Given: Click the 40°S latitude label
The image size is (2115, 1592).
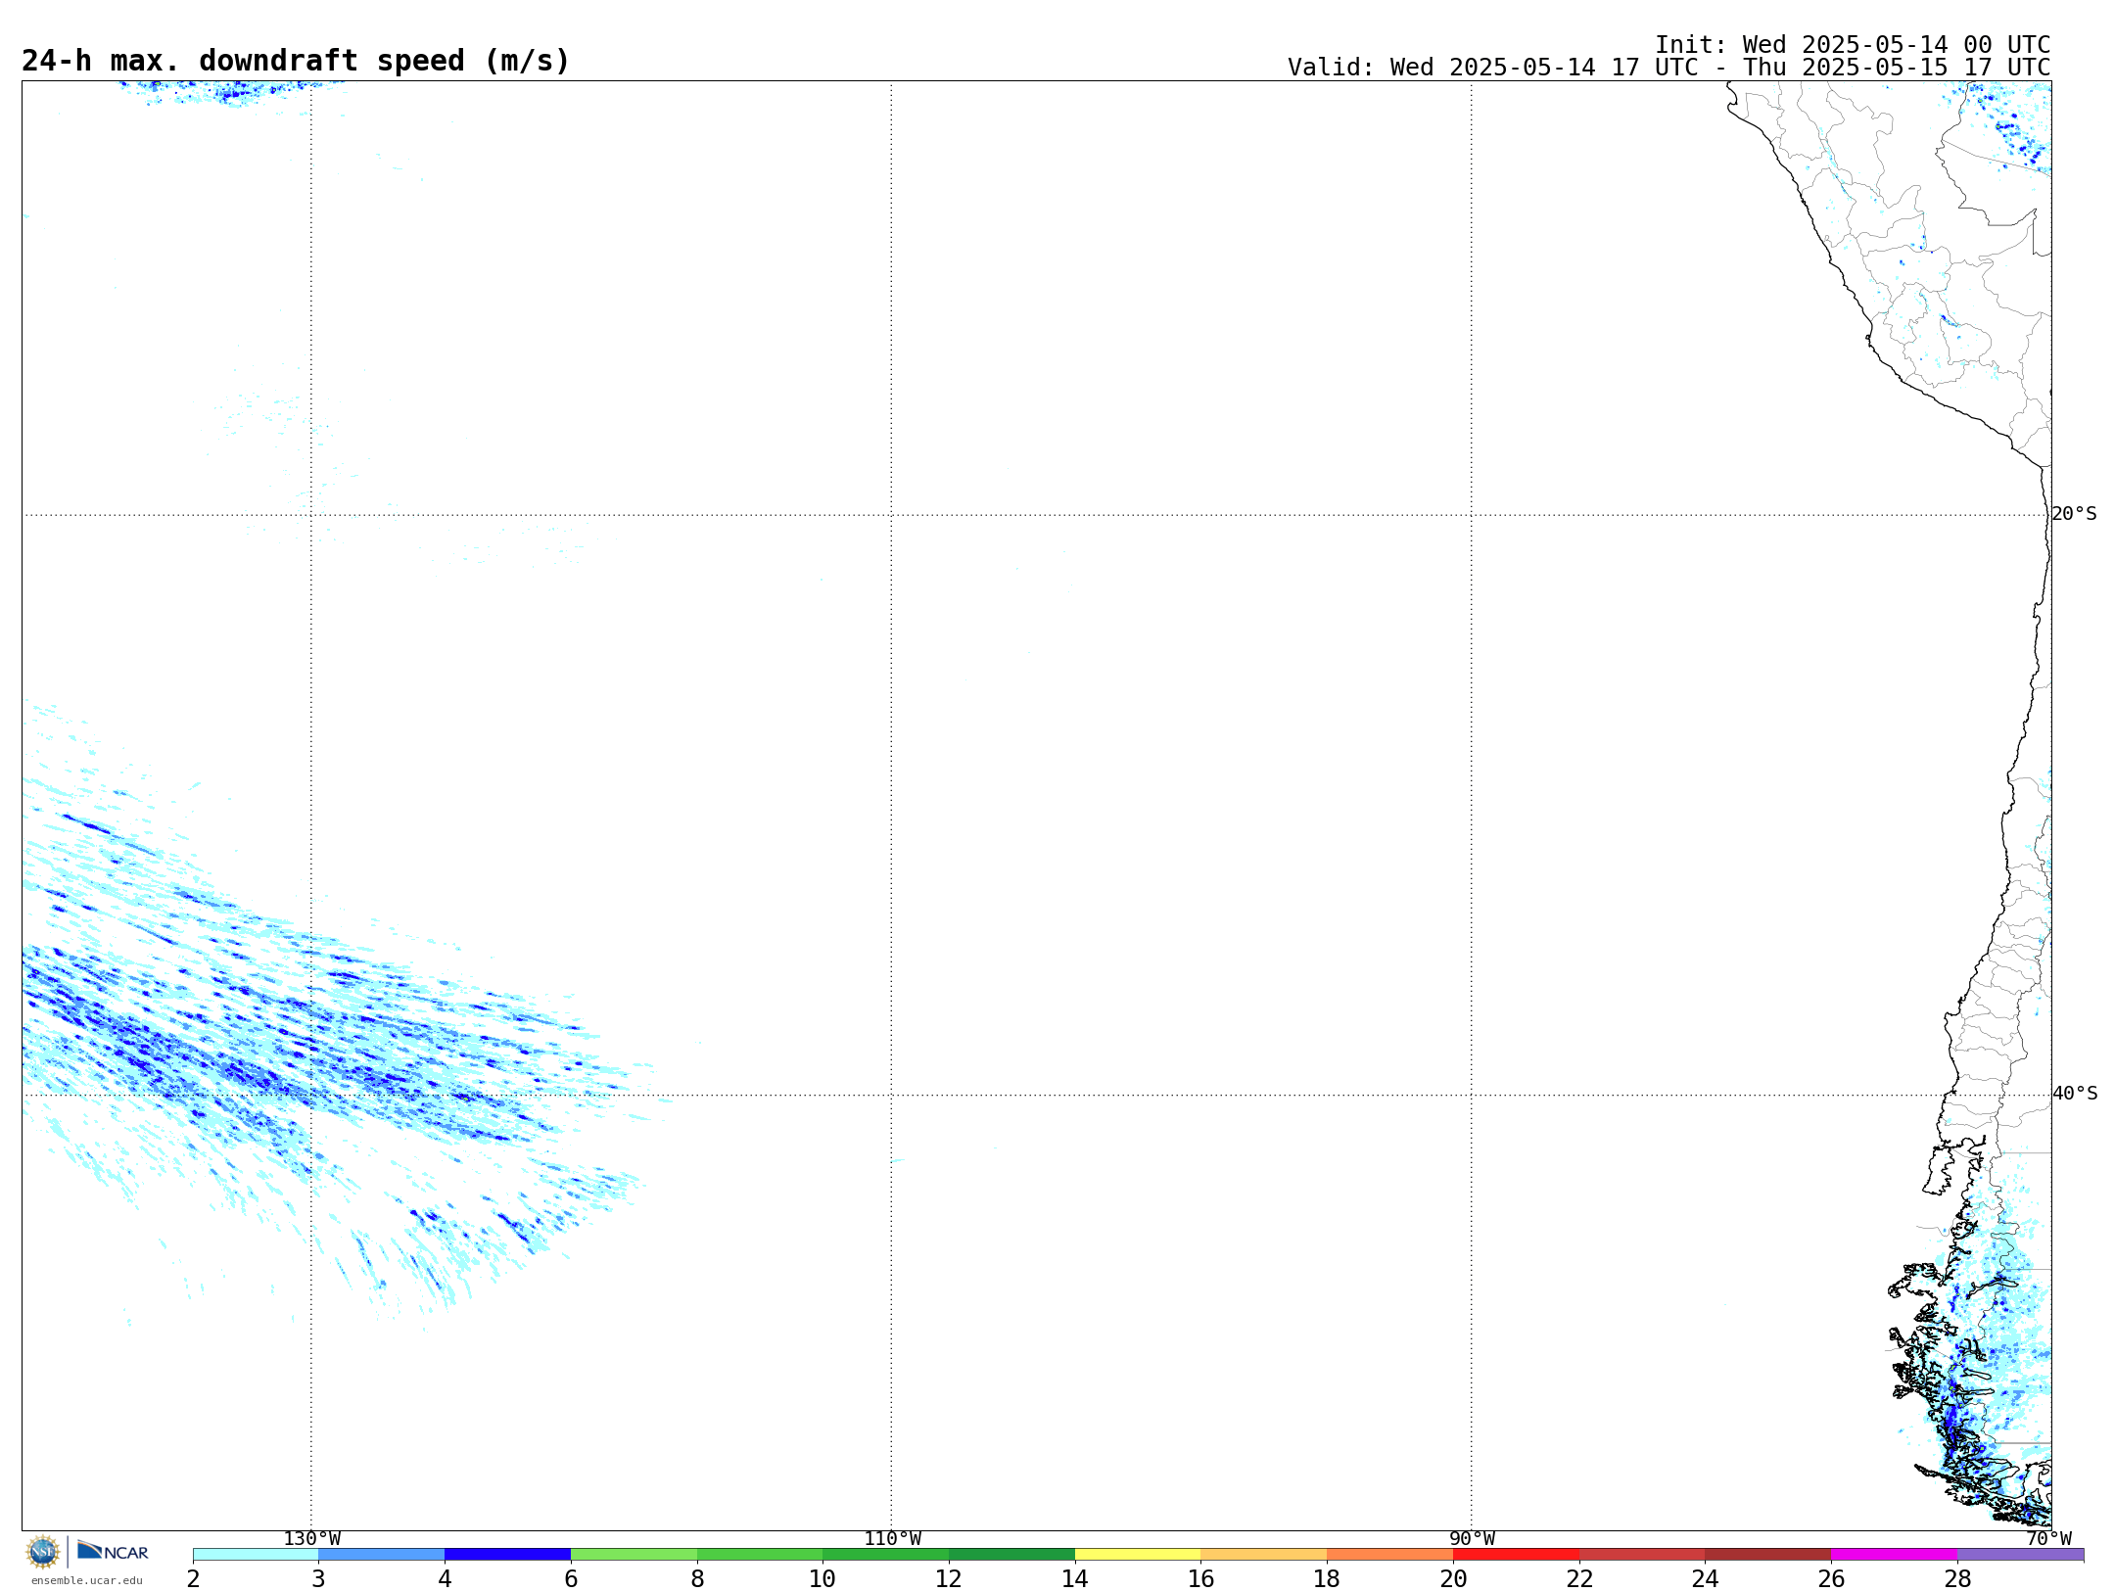Looking at the screenshot, I should tap(2075, 1094).
